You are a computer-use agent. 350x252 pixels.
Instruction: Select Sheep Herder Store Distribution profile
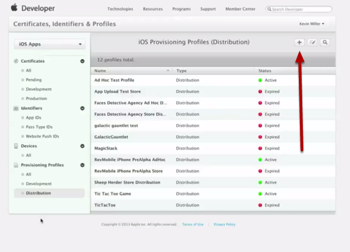127,182
